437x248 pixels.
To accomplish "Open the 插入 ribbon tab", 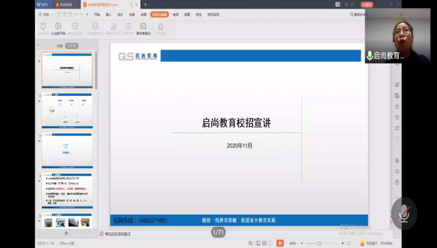I will pyautogui.click(x=109, y=14).
